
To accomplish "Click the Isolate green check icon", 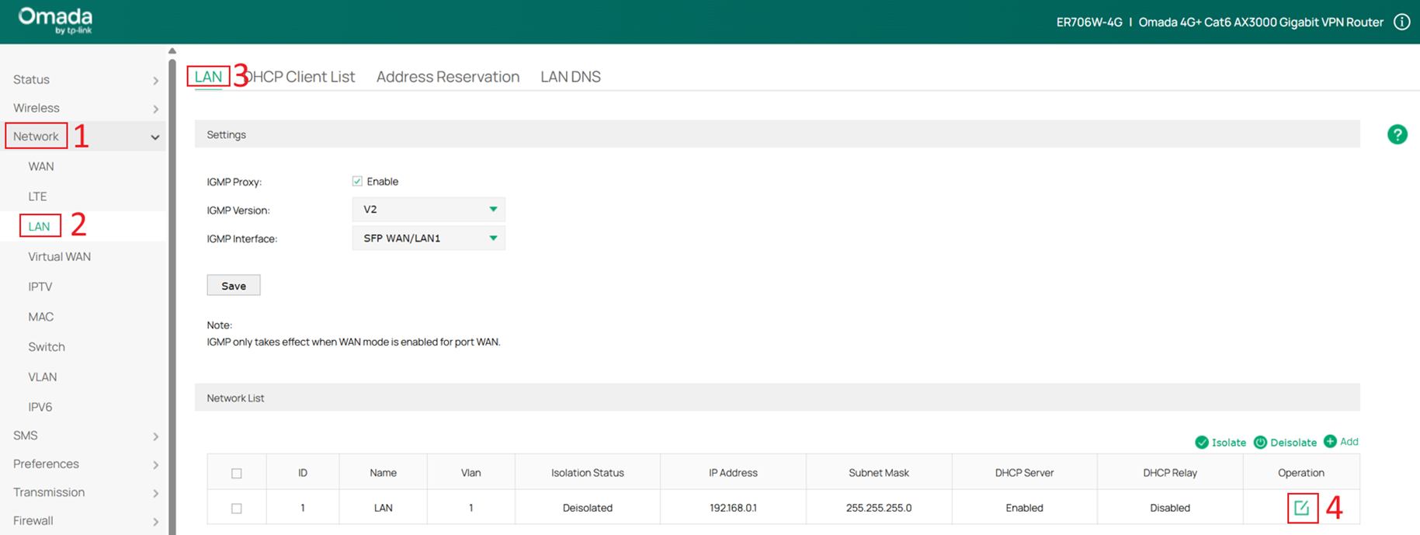I will pos(1202,442).
